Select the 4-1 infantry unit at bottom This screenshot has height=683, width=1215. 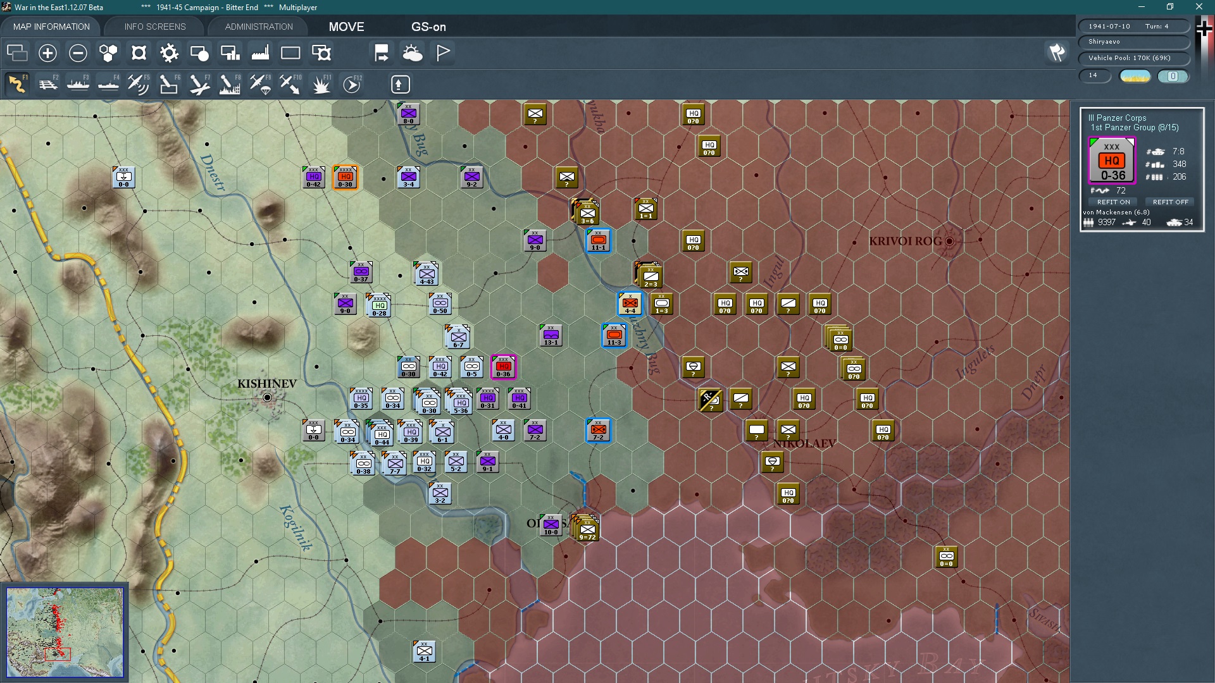(425, 651)
